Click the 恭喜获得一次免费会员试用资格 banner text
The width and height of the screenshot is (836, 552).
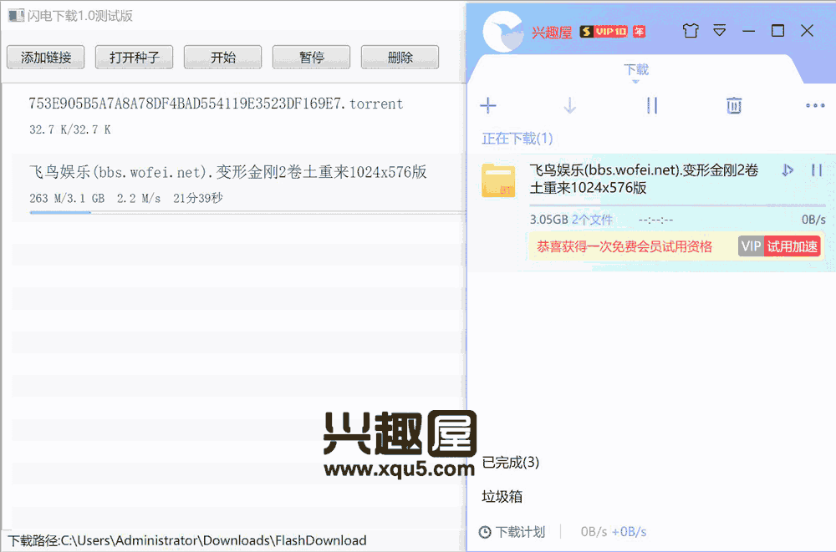(x=624, y=246)
